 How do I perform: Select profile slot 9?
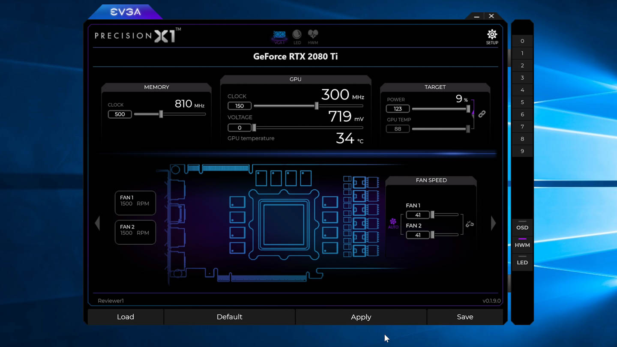click(522, 151)
